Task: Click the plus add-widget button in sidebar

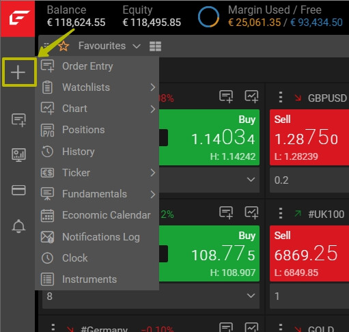Action: click(18, 72)
